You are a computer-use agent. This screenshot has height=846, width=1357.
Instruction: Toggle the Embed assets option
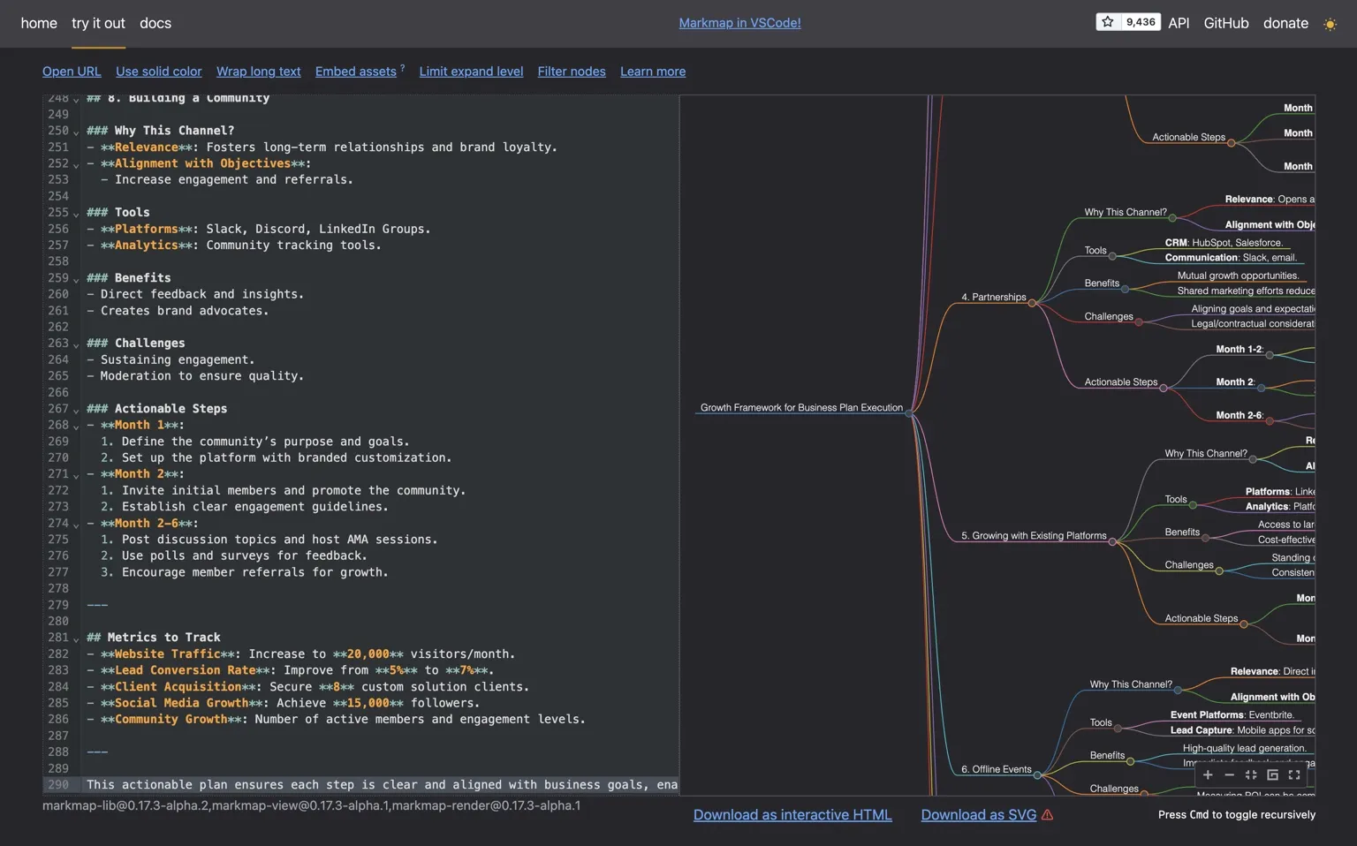(x=355, y=72)
